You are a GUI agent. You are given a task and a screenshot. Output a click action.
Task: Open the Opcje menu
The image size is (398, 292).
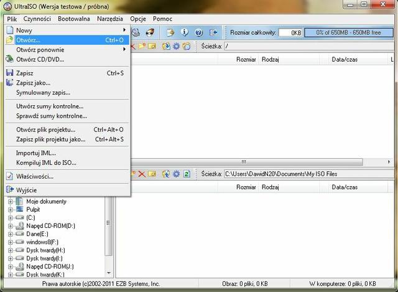(138, 19)
